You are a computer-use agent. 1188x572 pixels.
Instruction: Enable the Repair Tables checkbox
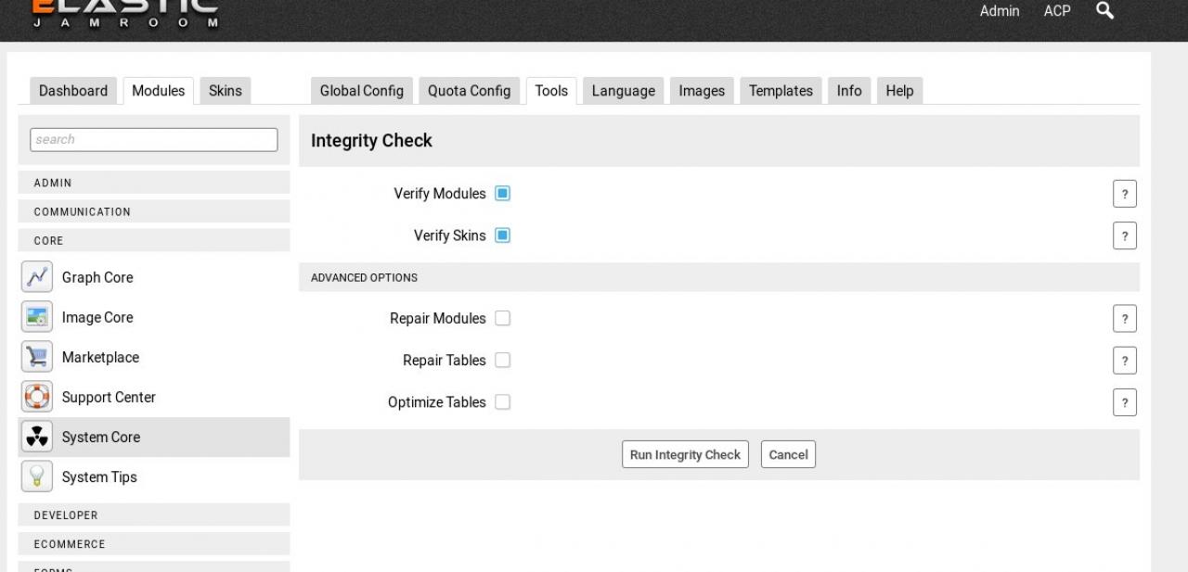[x=502, y=360]
